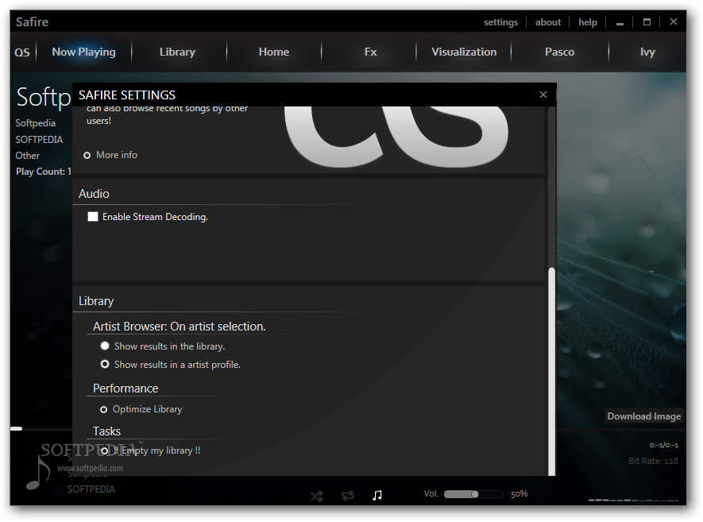
Task: Click the Play Count text
Action: pos(44,172)
